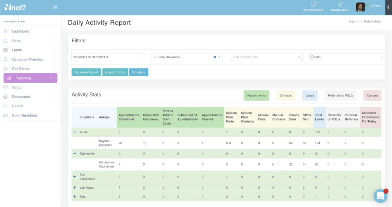Click the Generate Report button
Viewport: 392px width, 207px height.
click(86, 72)
